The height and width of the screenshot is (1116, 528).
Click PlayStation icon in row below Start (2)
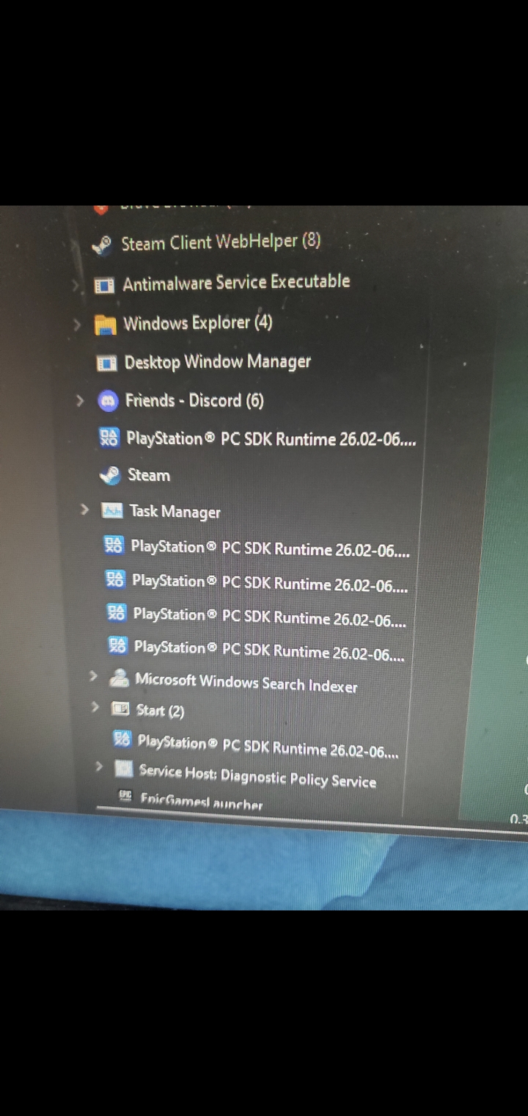point(122,739)
